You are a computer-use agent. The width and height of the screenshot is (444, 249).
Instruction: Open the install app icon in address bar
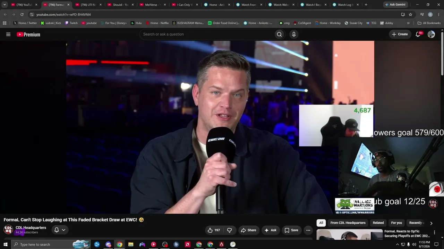403,15
